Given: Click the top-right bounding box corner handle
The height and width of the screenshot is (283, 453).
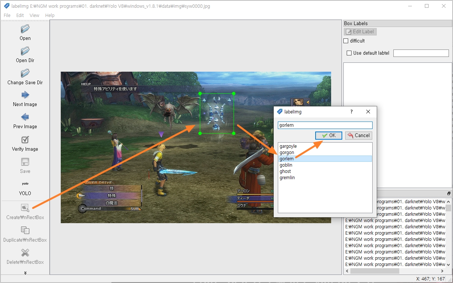Looking at the screenshot, I should pos(234,93).
